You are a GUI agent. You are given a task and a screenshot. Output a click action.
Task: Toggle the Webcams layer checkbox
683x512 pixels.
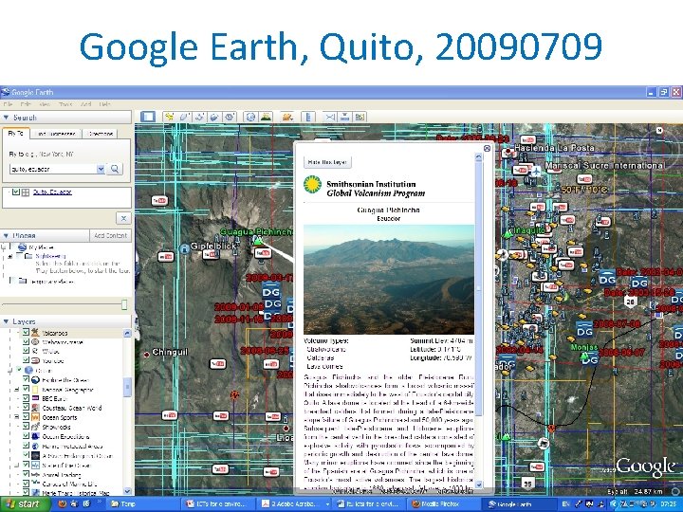pyautogui.click(x=26, y=341)
